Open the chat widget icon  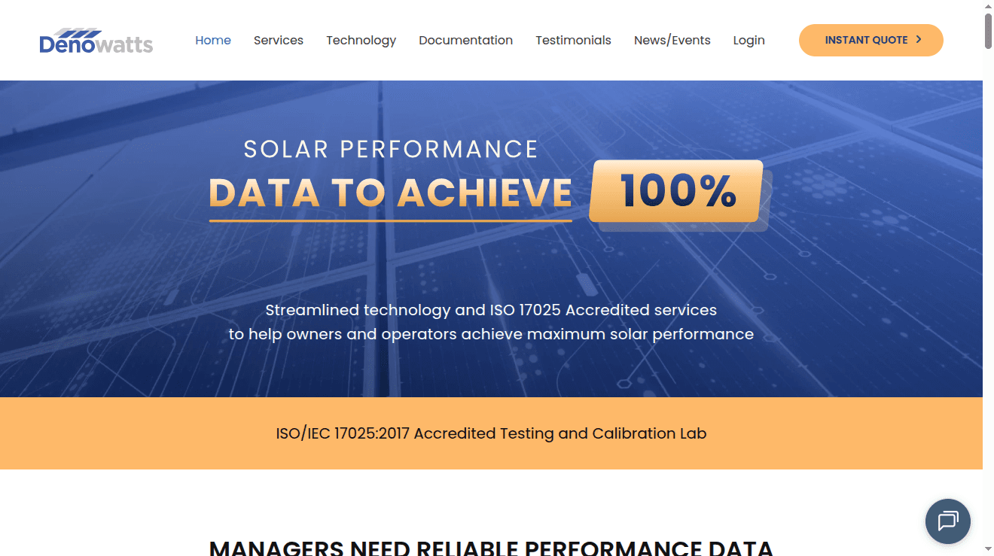point(947,521)
